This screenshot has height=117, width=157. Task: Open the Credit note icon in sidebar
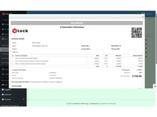pyautogui.click(x=3, y=74)
